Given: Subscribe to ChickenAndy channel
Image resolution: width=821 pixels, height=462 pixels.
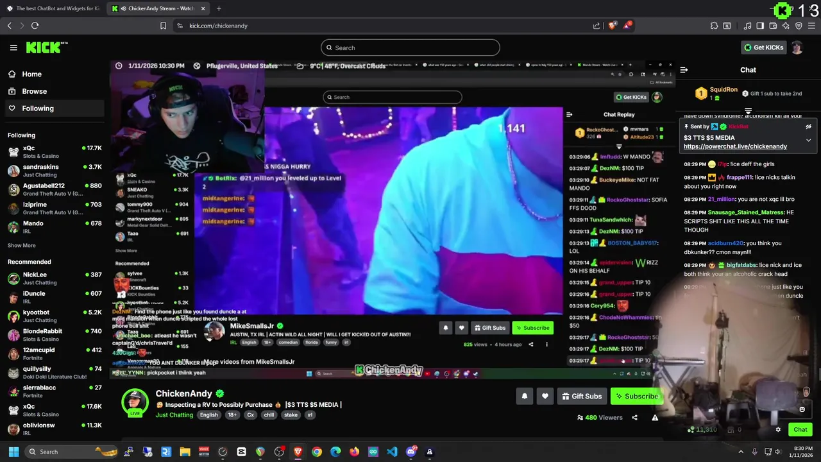Looking at the screenshot, I should tap(636, 397).
